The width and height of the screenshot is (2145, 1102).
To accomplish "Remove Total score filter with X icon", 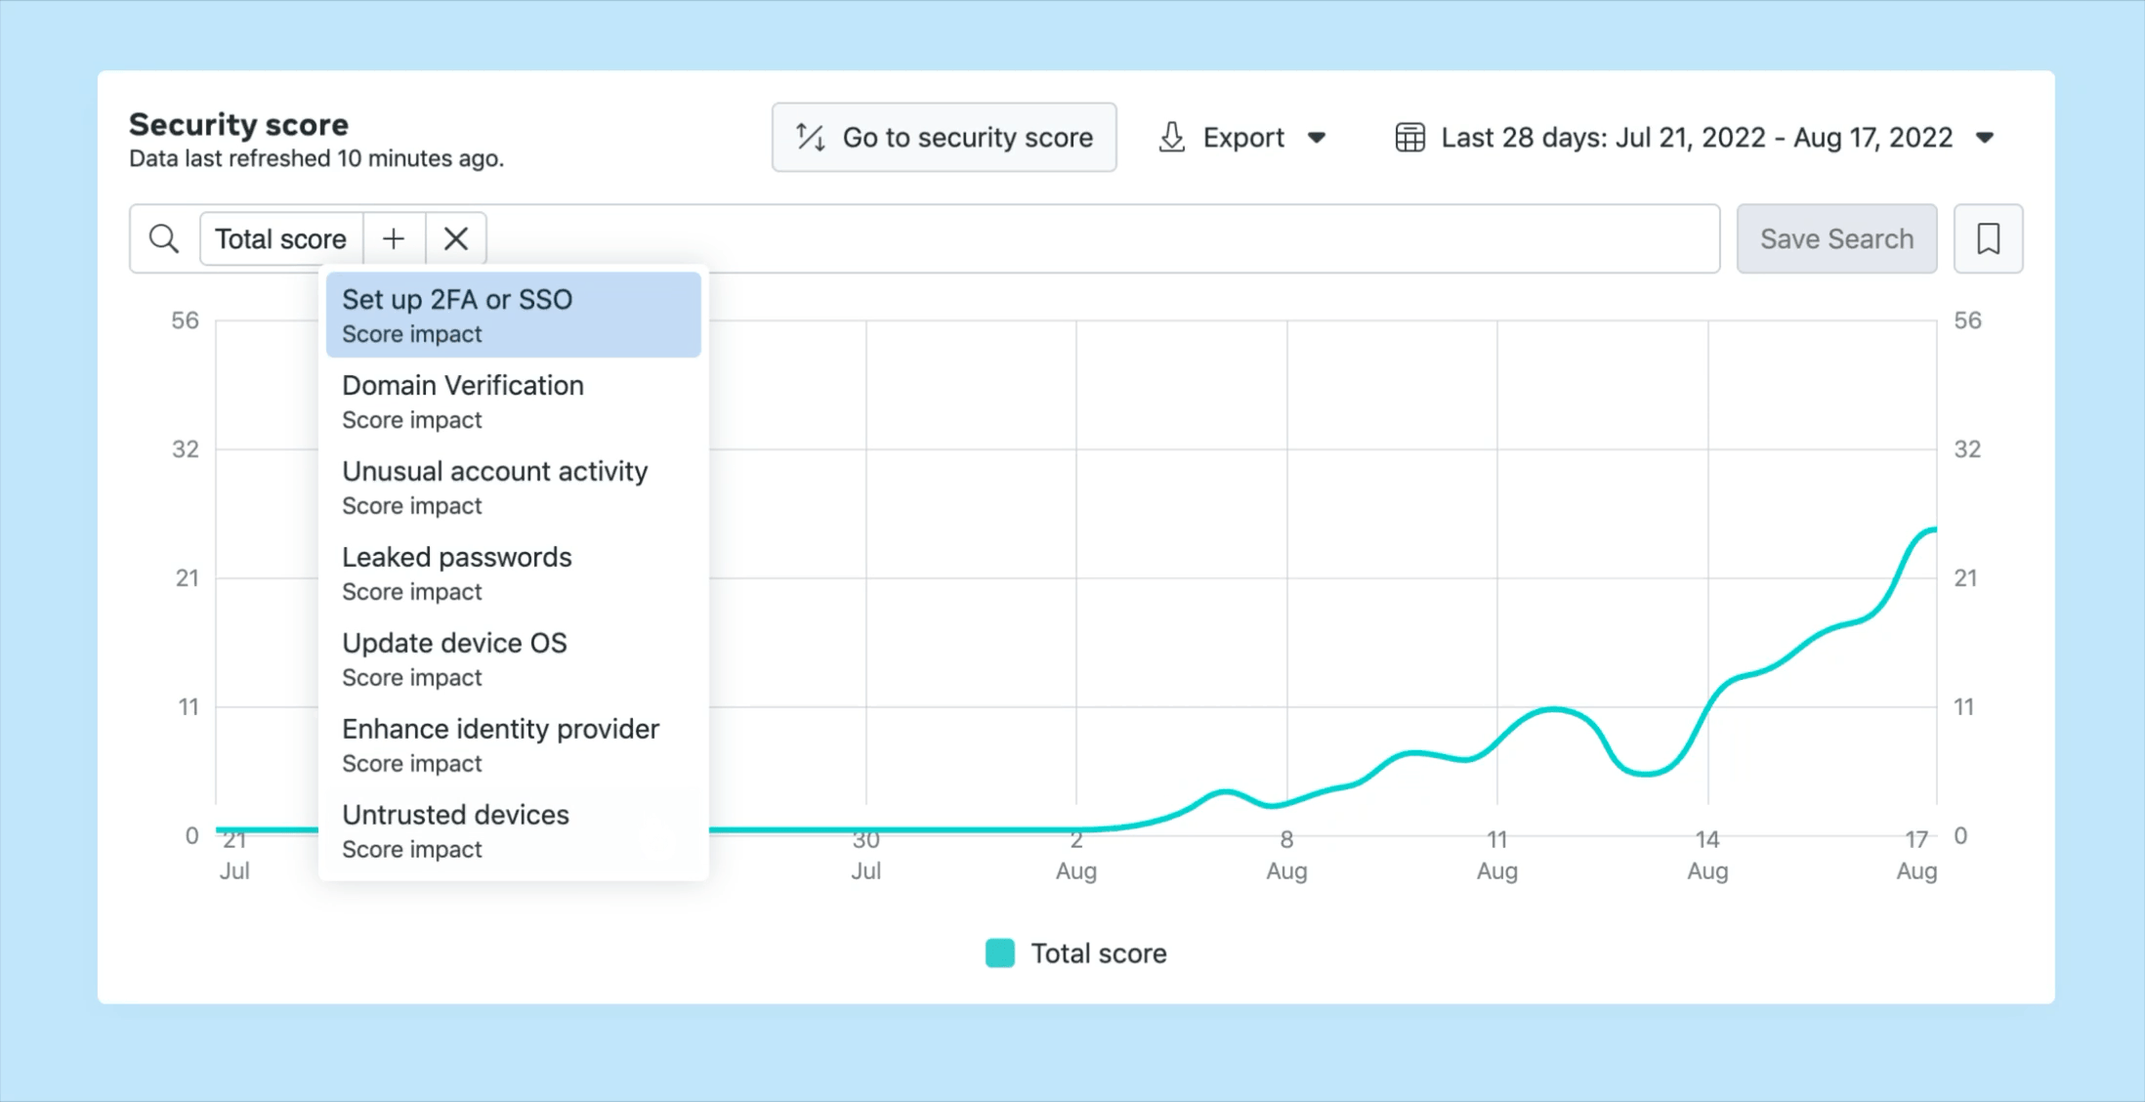I will click(455, 238).
